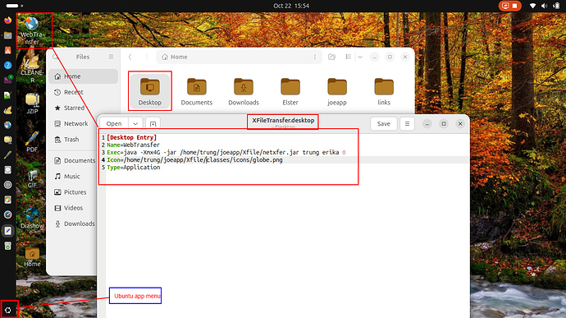The image size is (566, 318).
Task: Open the WebTransfer desktop shortcut
Action: coord(32,30)
